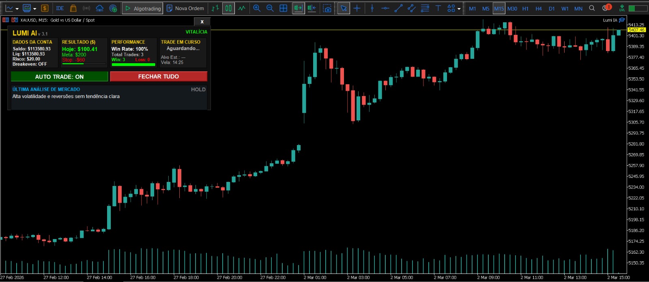The image size is (649, 282).
Task: Open the chart type dropdown arrow
Action: pos(17,9)
